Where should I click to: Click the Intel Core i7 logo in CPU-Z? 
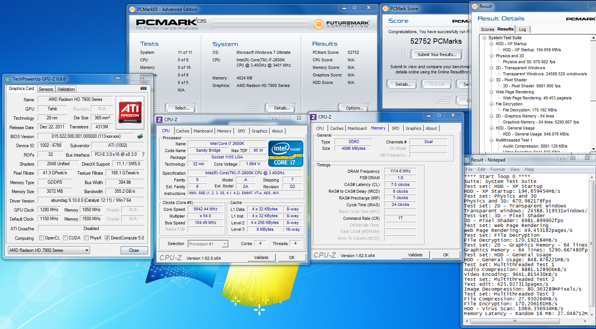[286, 154]
